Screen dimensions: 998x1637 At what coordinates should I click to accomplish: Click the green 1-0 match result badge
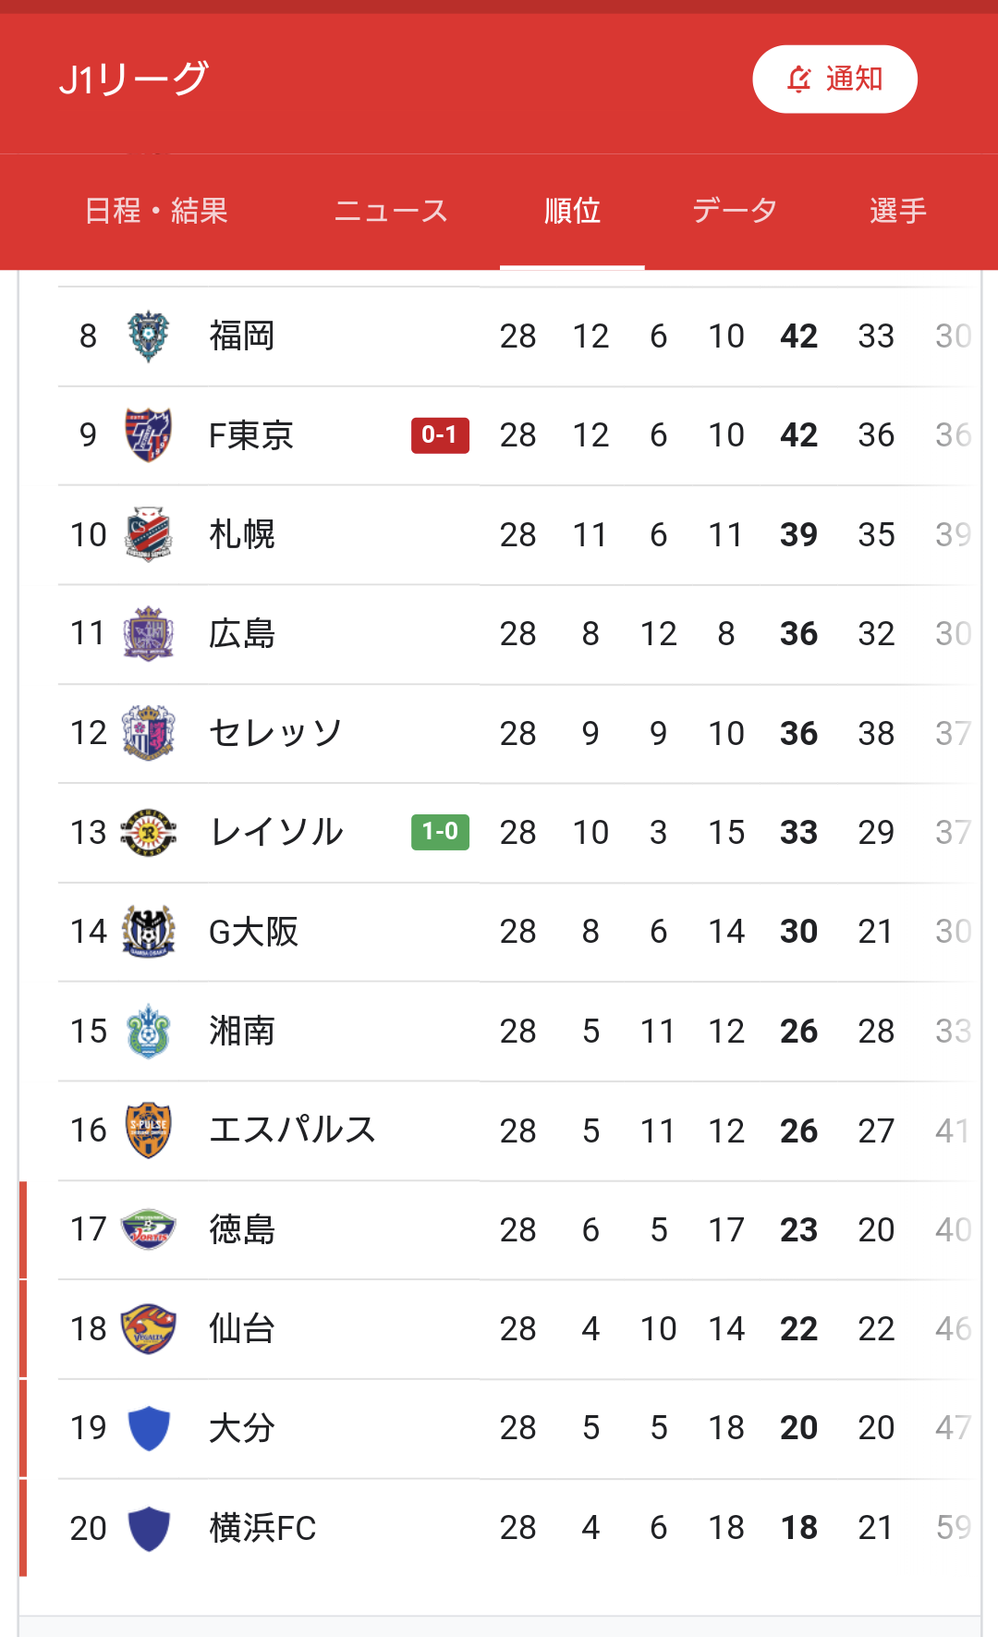point(440,833)
